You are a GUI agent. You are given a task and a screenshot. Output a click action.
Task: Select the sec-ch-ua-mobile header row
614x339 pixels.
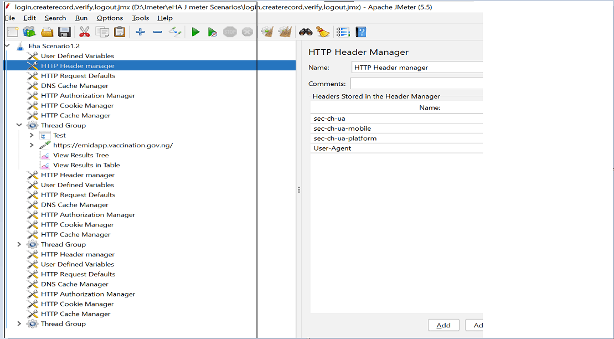point(342,129)
